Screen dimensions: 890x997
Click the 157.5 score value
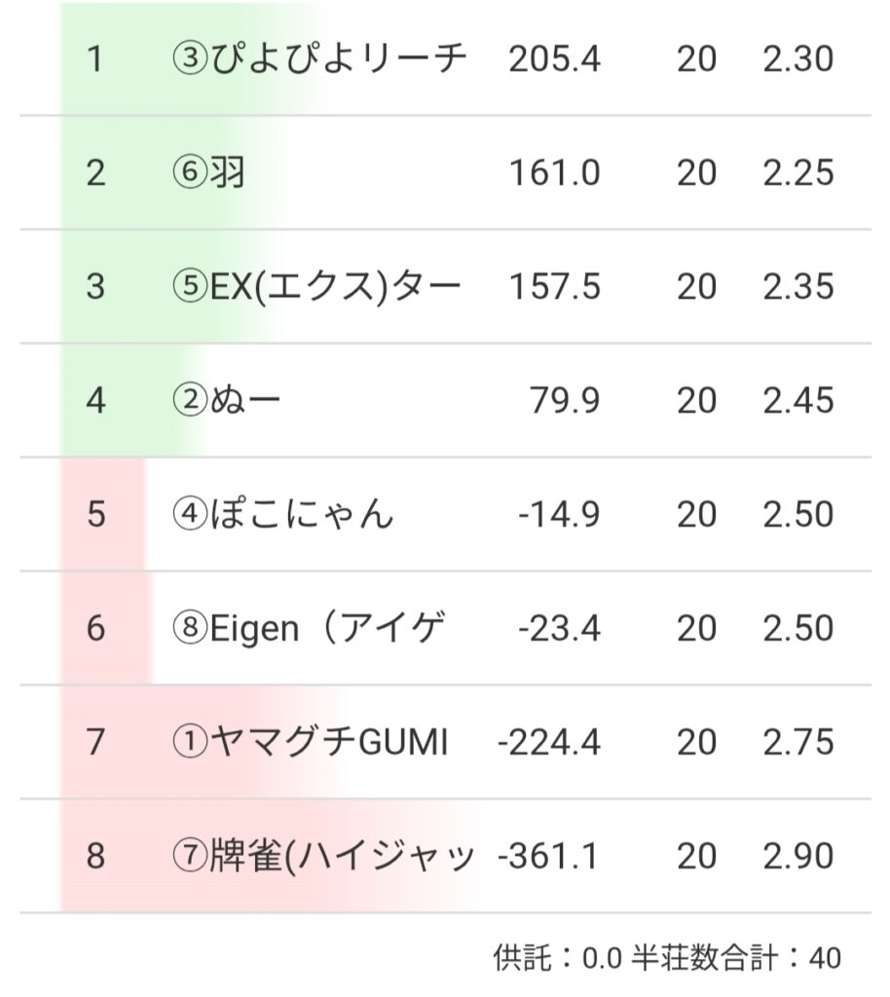click(x=555, y=287)
